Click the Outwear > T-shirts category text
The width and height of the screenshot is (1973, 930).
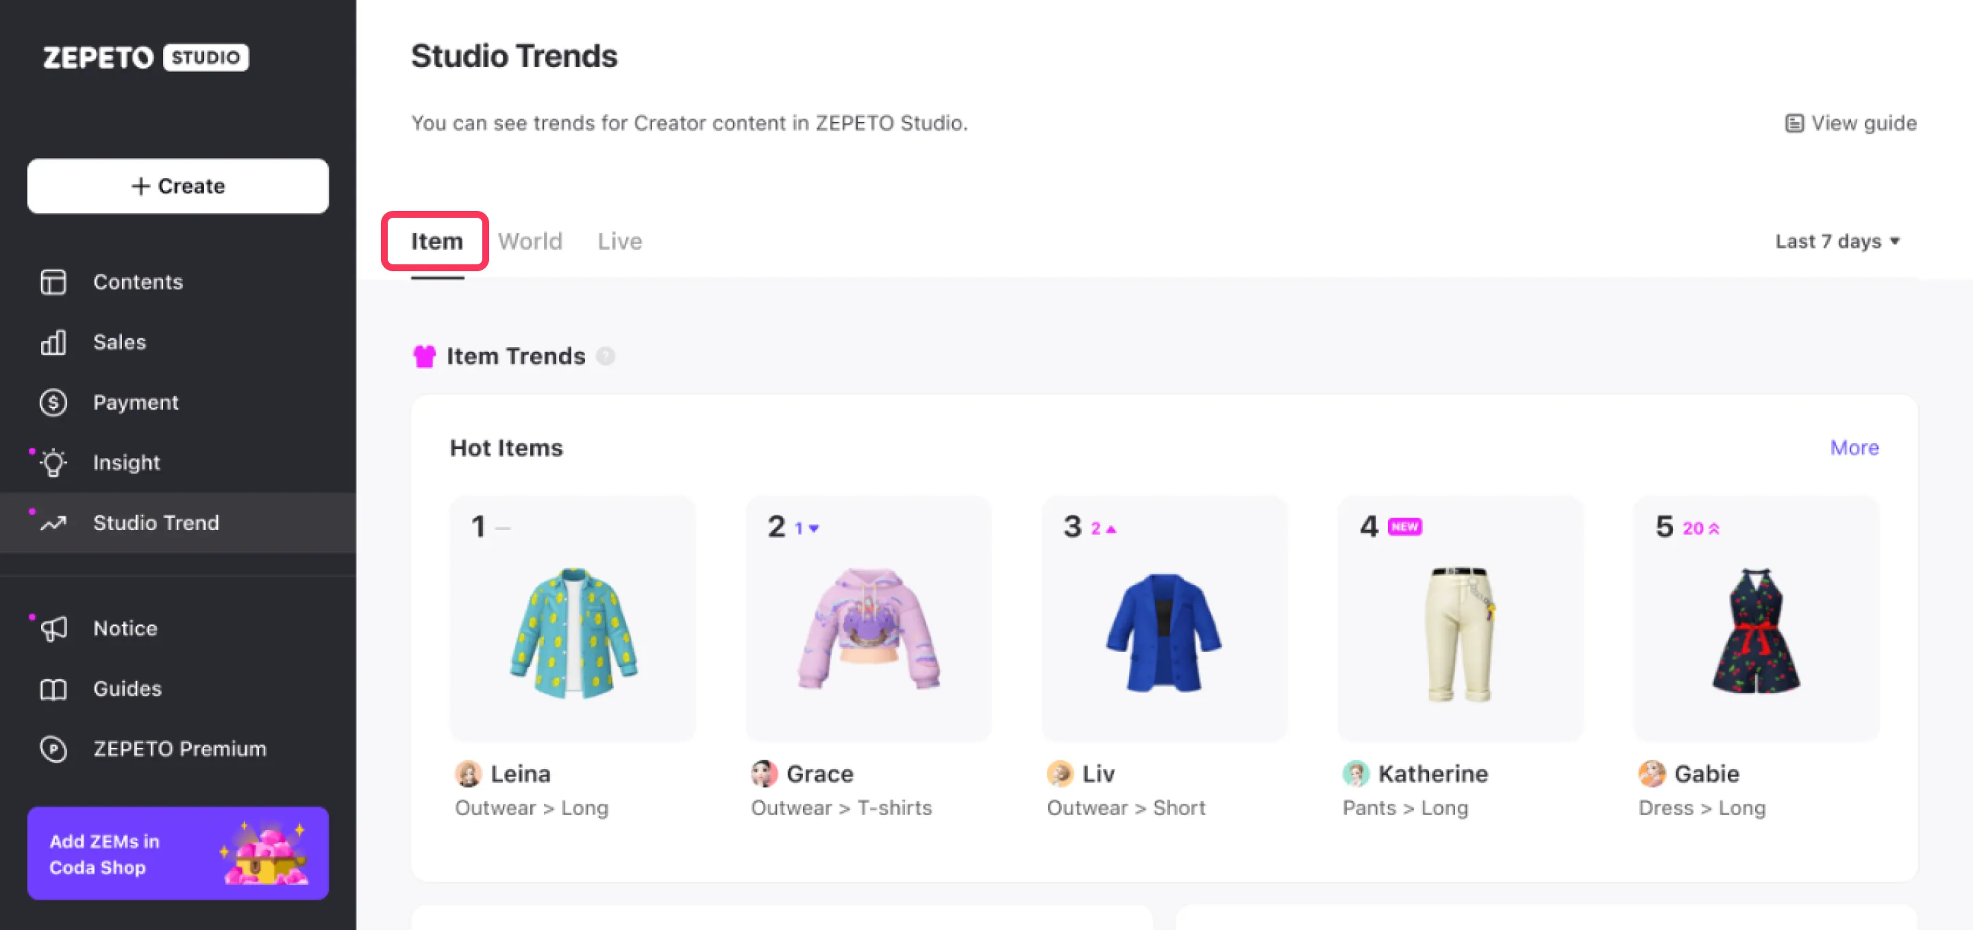(x=841, y=808)
